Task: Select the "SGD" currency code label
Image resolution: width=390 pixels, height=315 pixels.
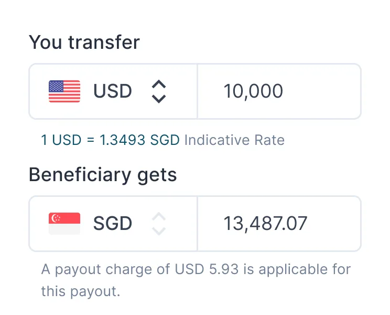Action: pyautogui.click(x=112, y=224)
